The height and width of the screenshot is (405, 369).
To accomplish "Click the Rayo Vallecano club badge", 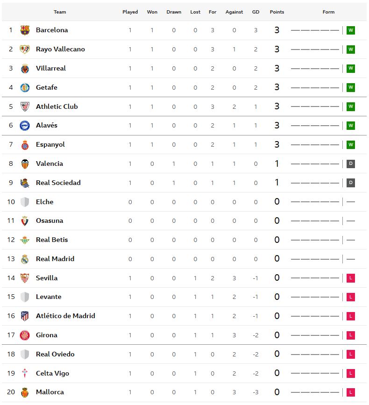I will [25, 50].
